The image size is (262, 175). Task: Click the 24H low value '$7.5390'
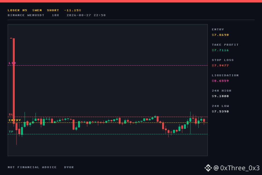point(220,112)
